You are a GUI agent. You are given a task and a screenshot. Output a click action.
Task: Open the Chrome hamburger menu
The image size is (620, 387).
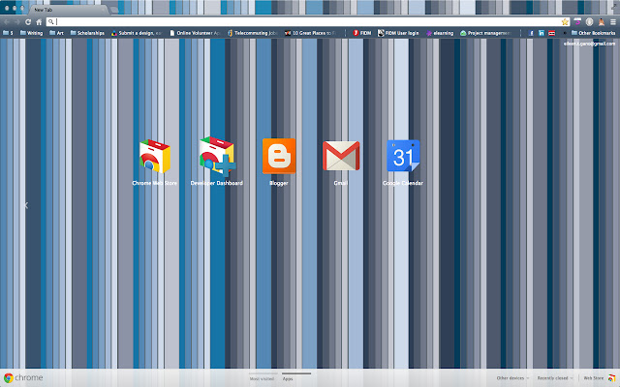click(613, 22)
